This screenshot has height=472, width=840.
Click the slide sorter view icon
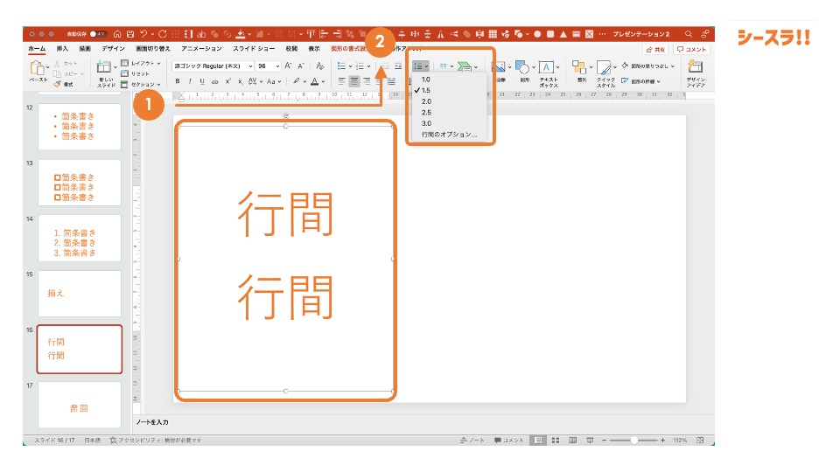pyautogui.click(x=556, y=440)
